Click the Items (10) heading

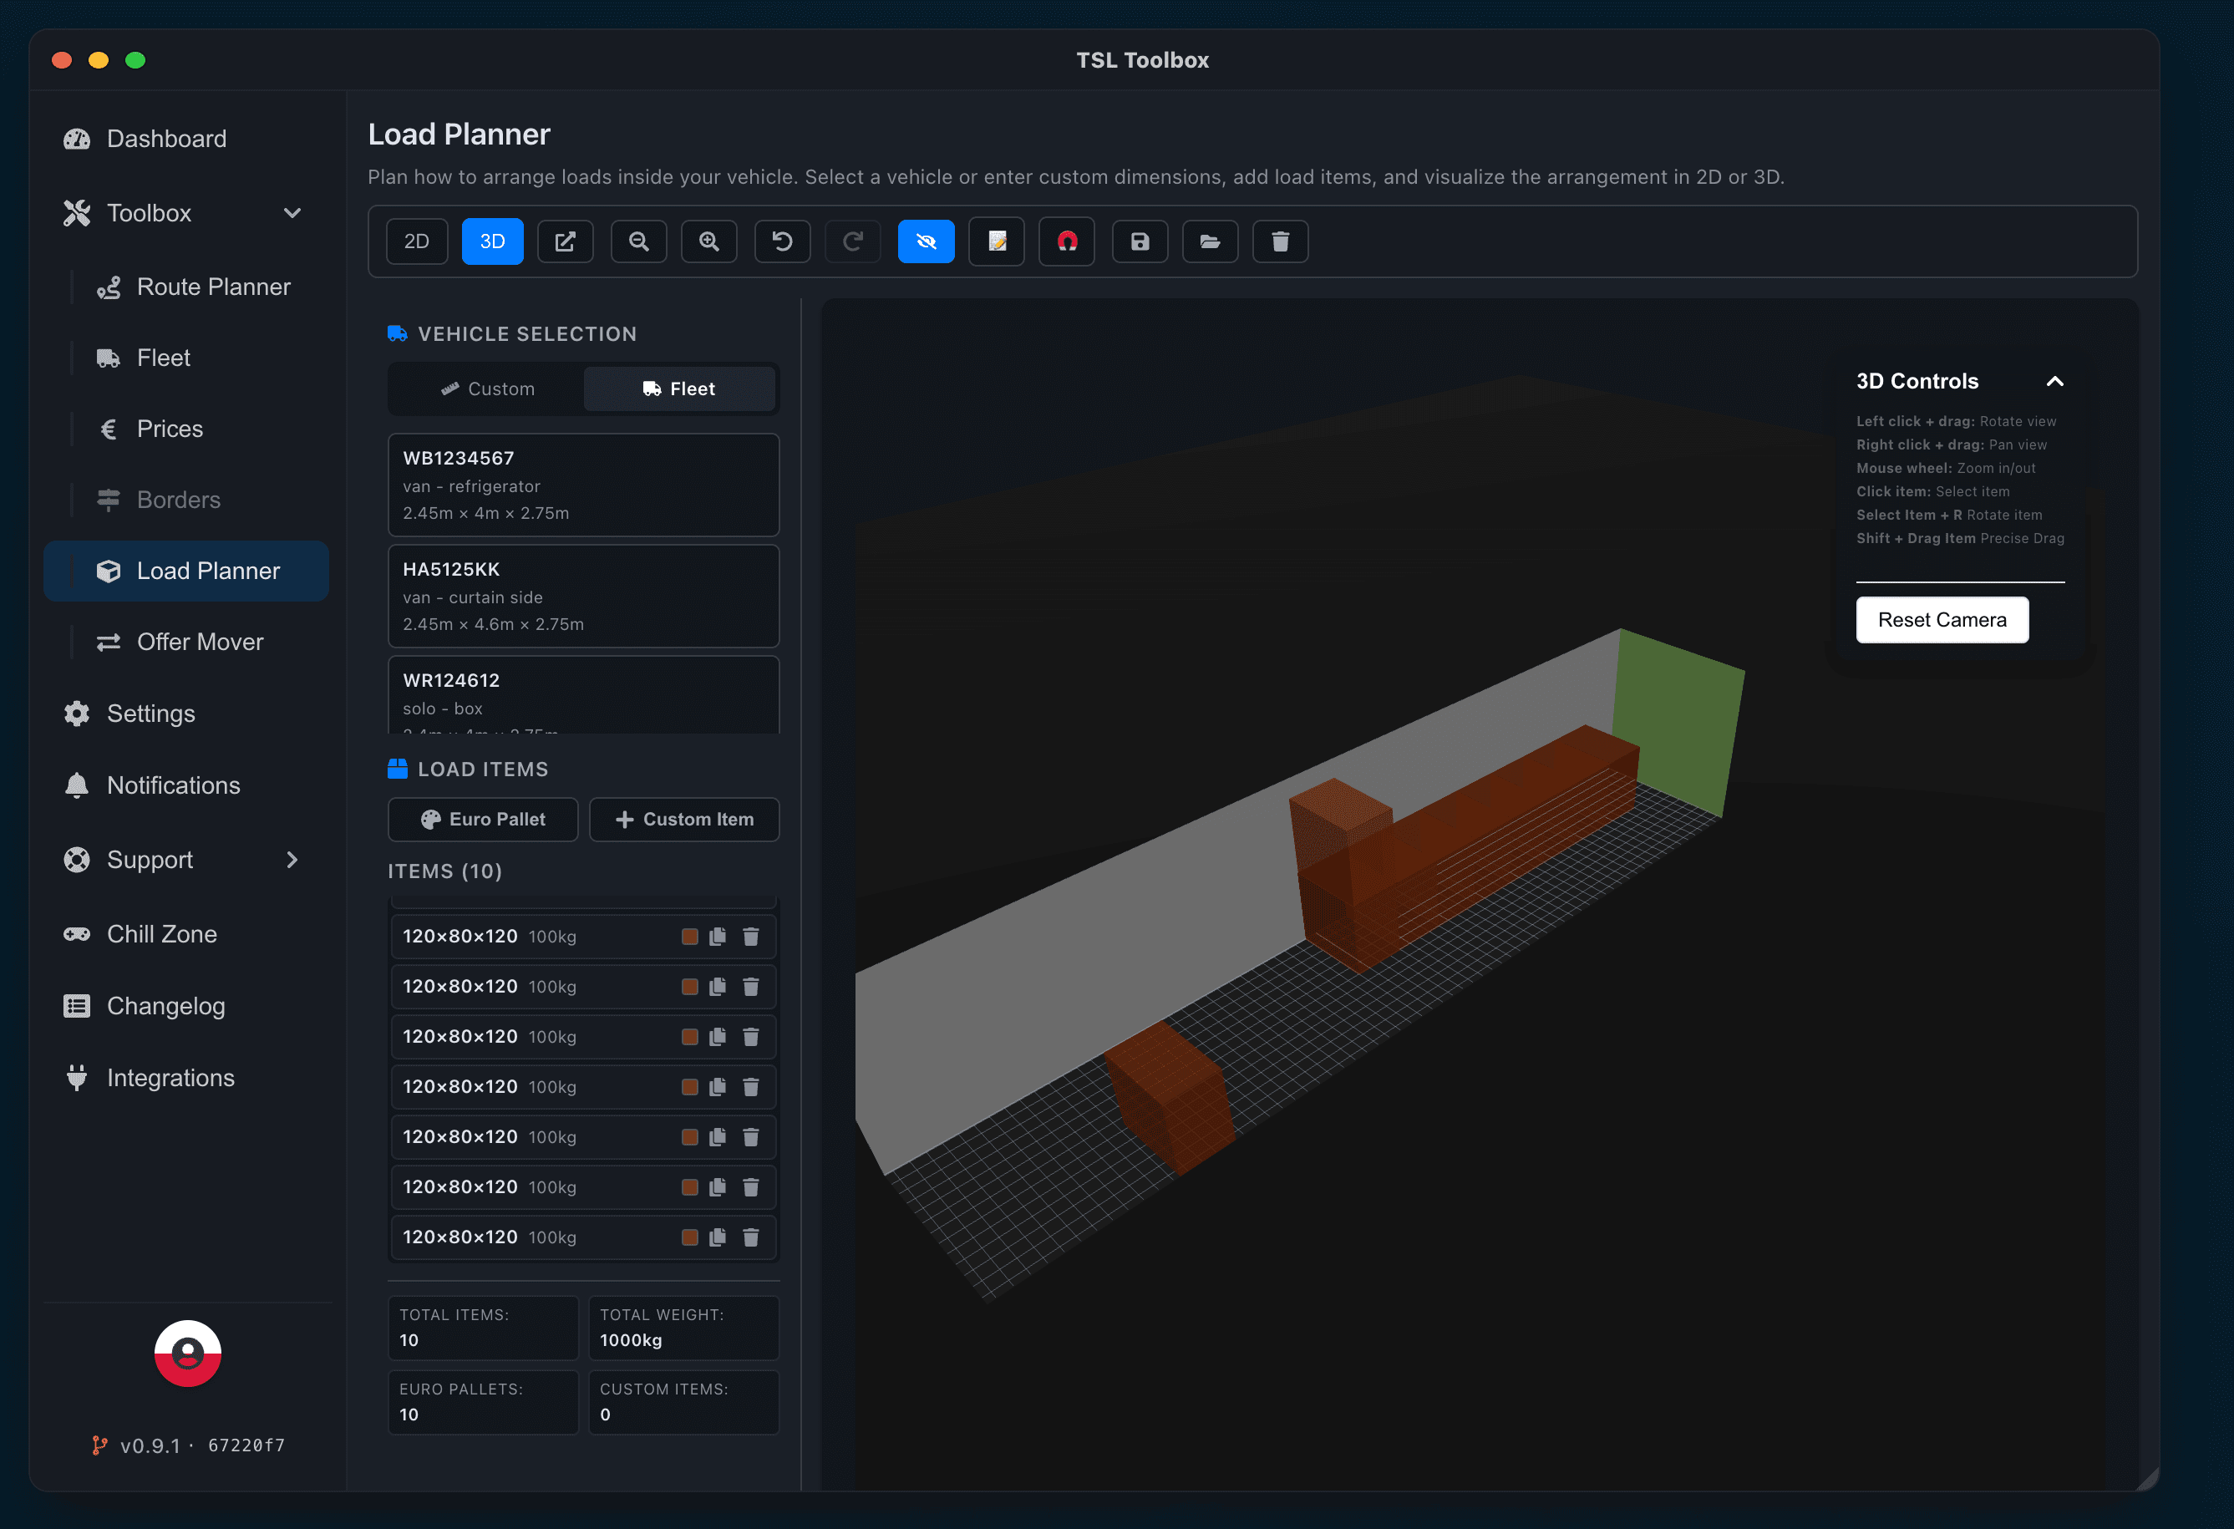[445, 871]
